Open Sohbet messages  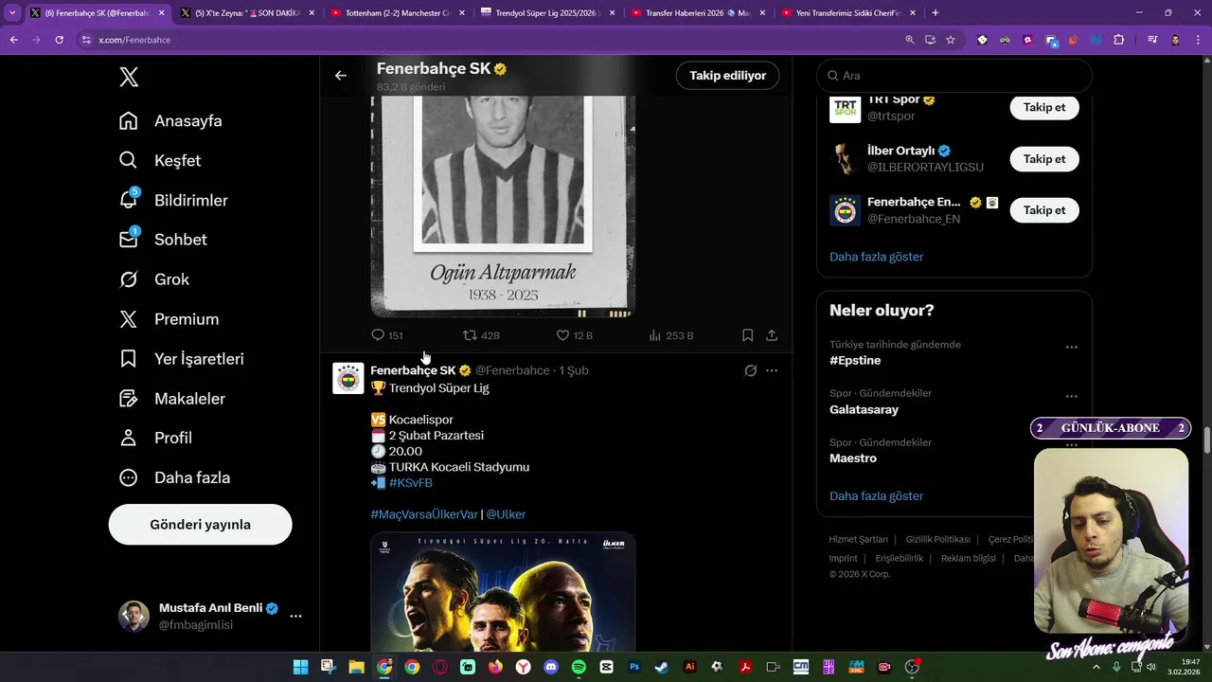click(163, 240)
